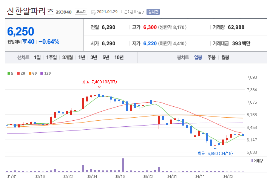The image size is (267, 181).
Task: Click the orange 60-day moving average legend swatch
Action: pos(30,73)
